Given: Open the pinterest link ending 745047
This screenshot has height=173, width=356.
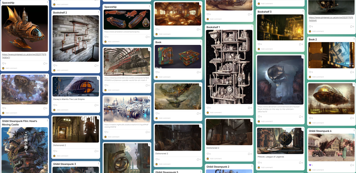Looking at the screenshot, I should 24,56.
